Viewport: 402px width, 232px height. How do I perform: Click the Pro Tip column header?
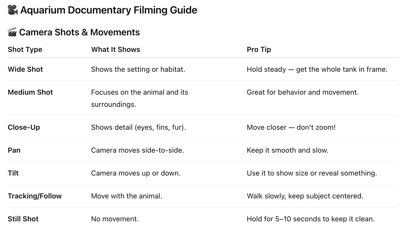[259, 49]
